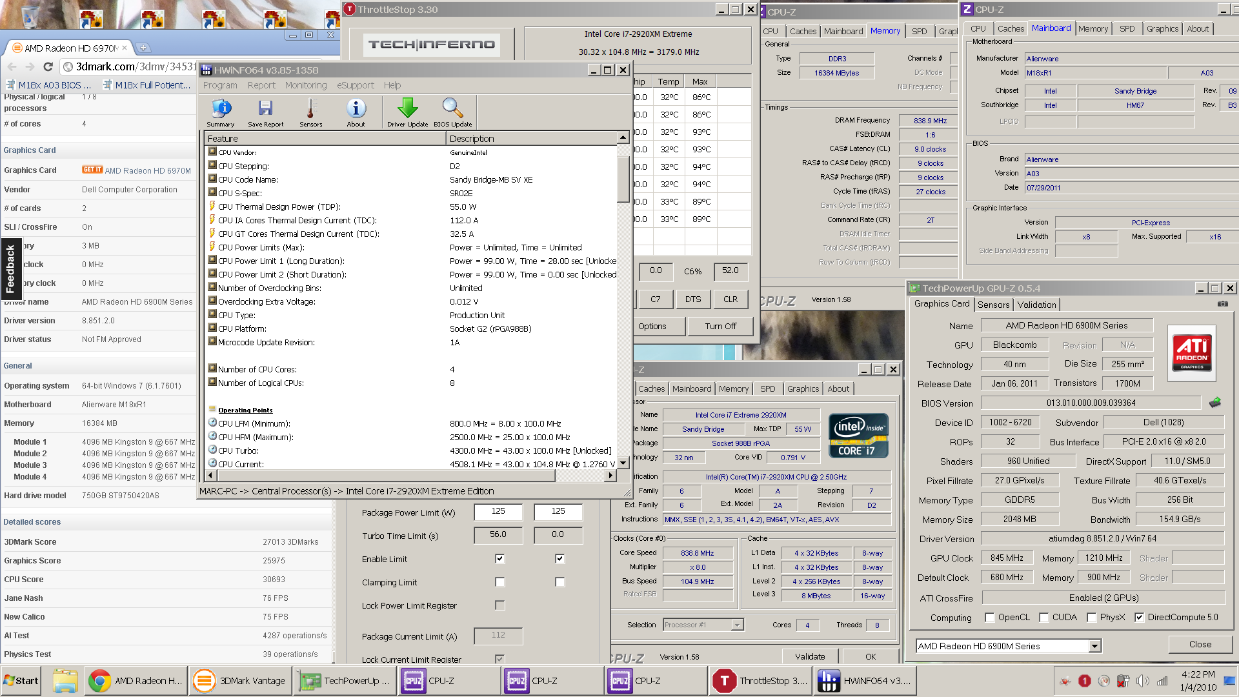Click the Intel Core i7 logo in CPU-Z

tap(859, 436)
